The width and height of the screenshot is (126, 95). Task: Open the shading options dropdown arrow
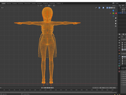(x=116, y=8)
